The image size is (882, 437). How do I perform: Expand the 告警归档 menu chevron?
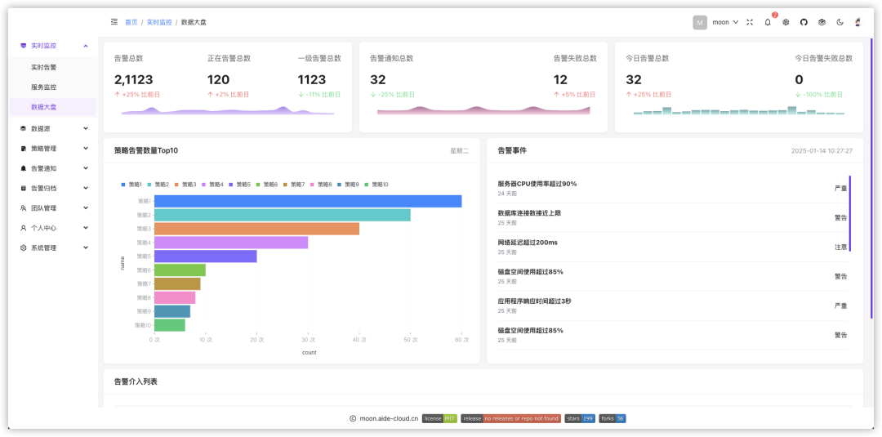(86, 189)
